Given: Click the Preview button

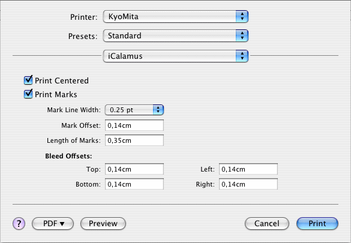Looking at the screenshot, I should pos(103,224).
